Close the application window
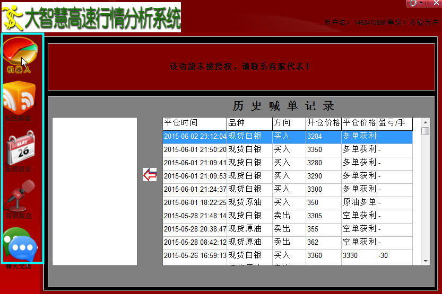The image size is (442, 294). pyautogui.click(x=436, y=3)
